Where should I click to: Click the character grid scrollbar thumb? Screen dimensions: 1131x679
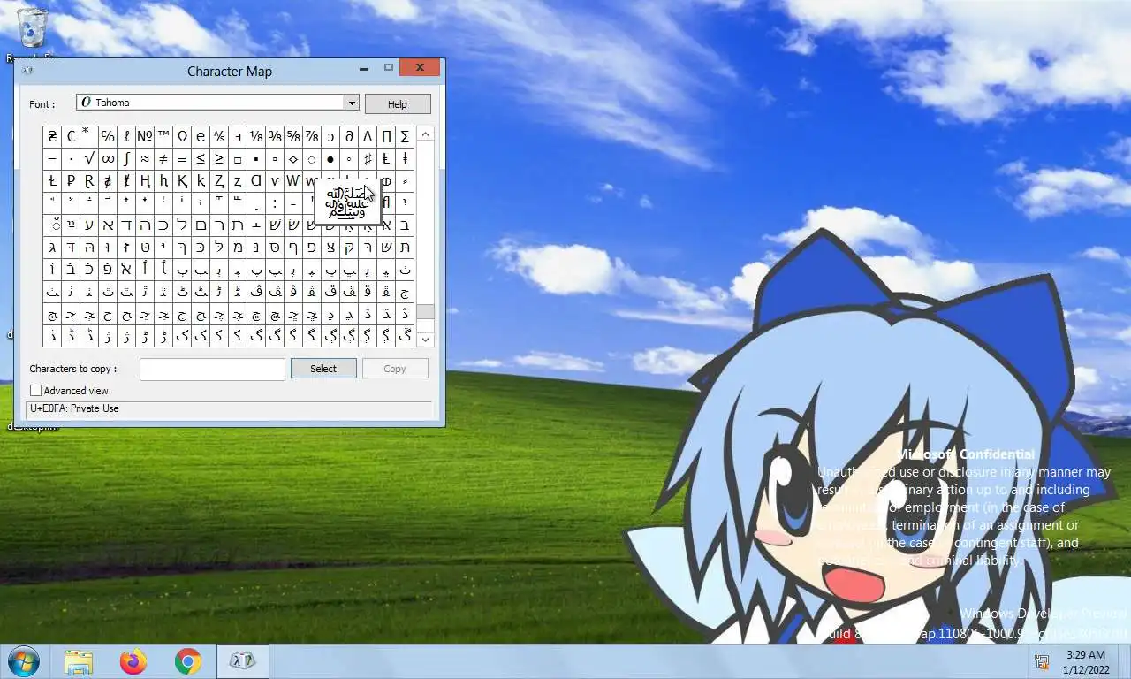[x=426, y=312]
